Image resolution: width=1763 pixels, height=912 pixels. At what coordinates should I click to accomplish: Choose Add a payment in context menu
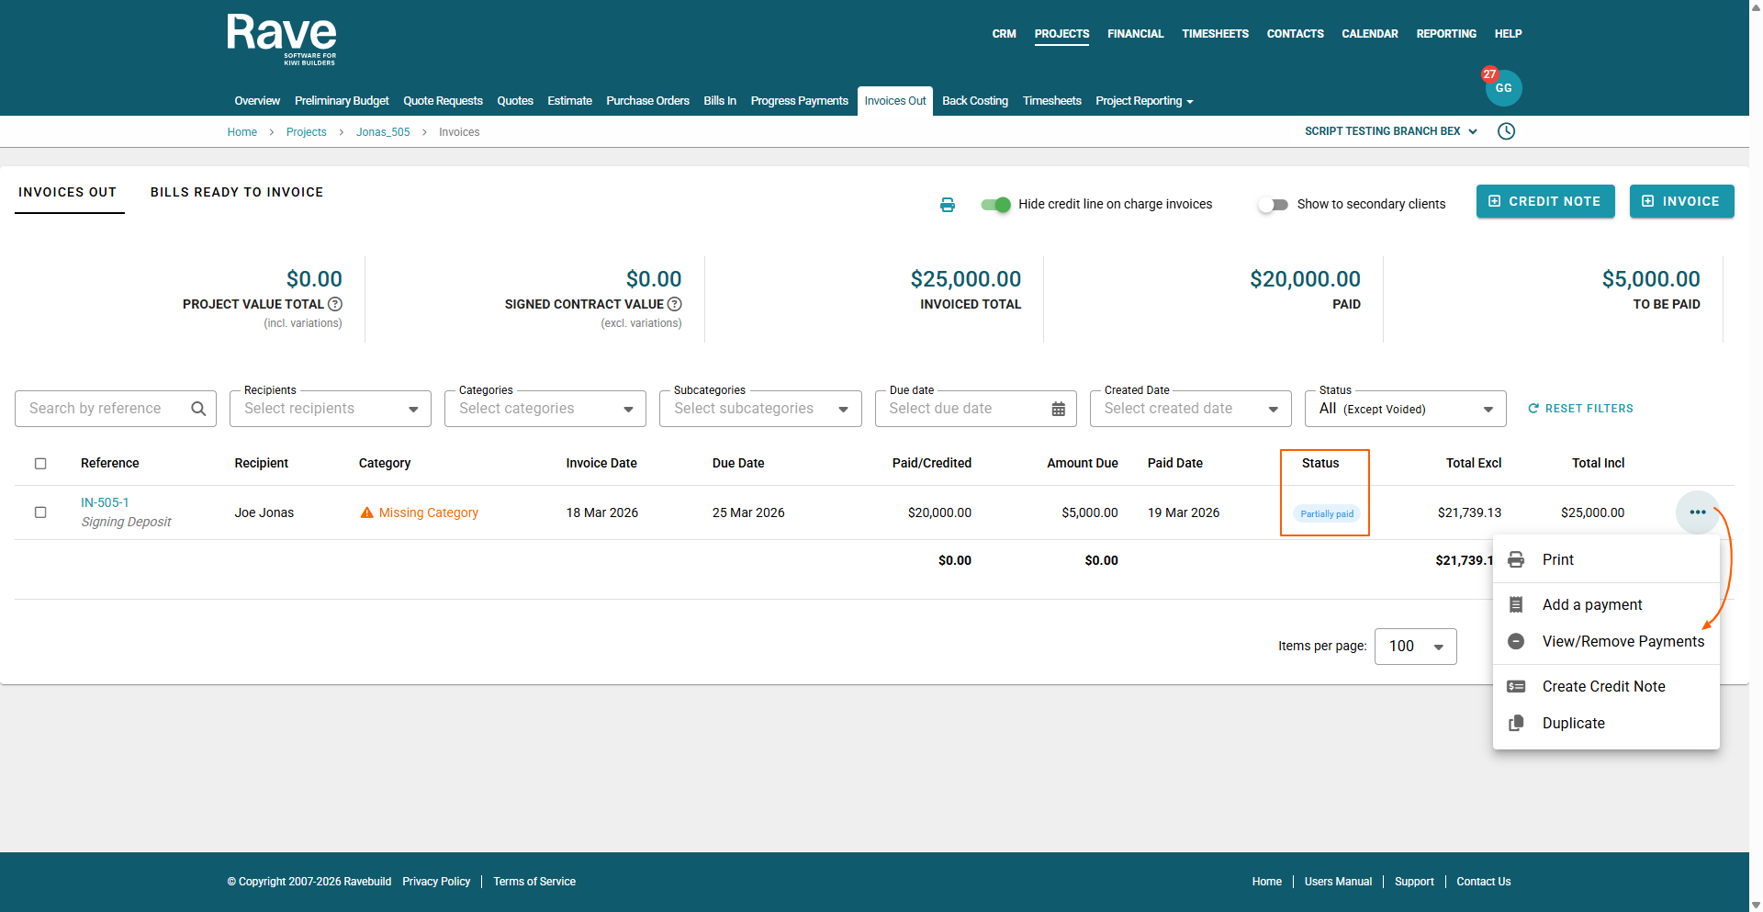1591,604
